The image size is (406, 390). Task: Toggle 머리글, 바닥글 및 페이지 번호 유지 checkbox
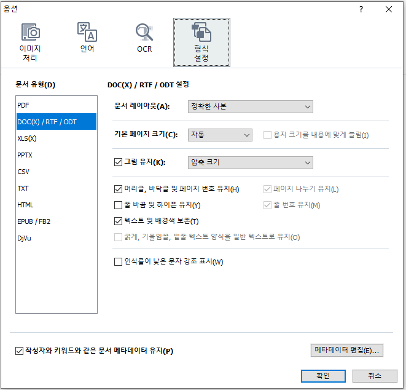[118, 189]
